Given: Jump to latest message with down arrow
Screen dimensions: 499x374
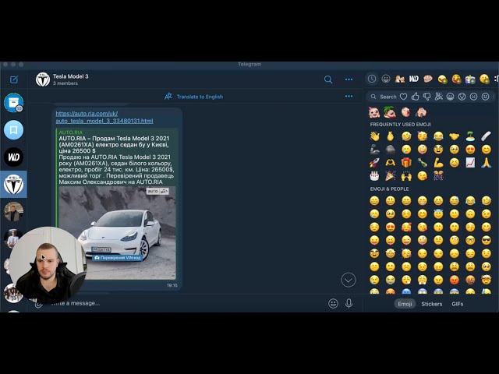Looking at the screenshot, I should [x=349, y=280].
